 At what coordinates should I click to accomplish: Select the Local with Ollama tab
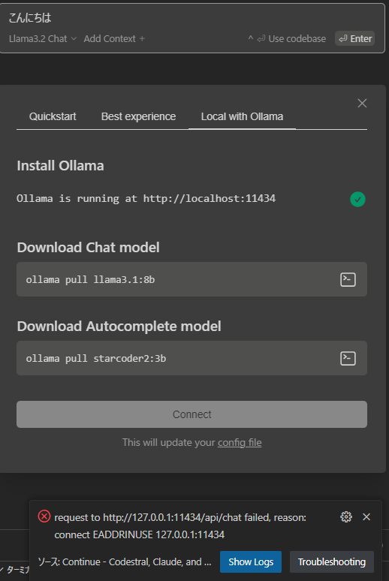pyautogui.click(x=242, y=116)
